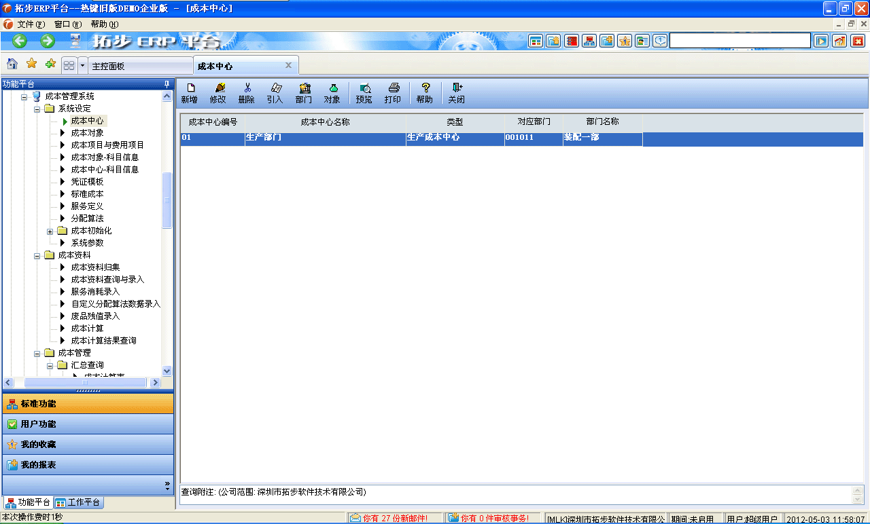Image resolution: width=870 pixels, height=524 pixels.
Task: Click the 预览 (Preview) magnifier icon
Action: coord(364,92)
